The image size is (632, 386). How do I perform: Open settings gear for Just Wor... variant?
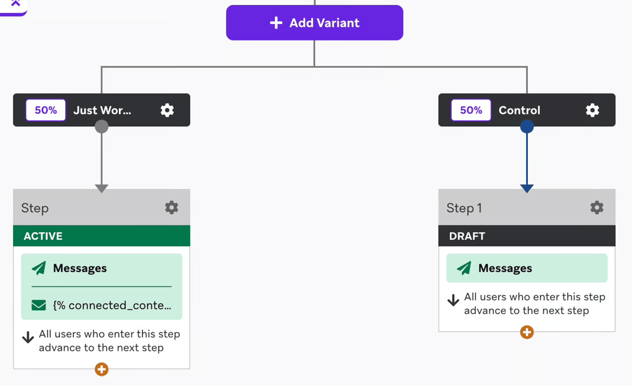(x=167, y=110)
